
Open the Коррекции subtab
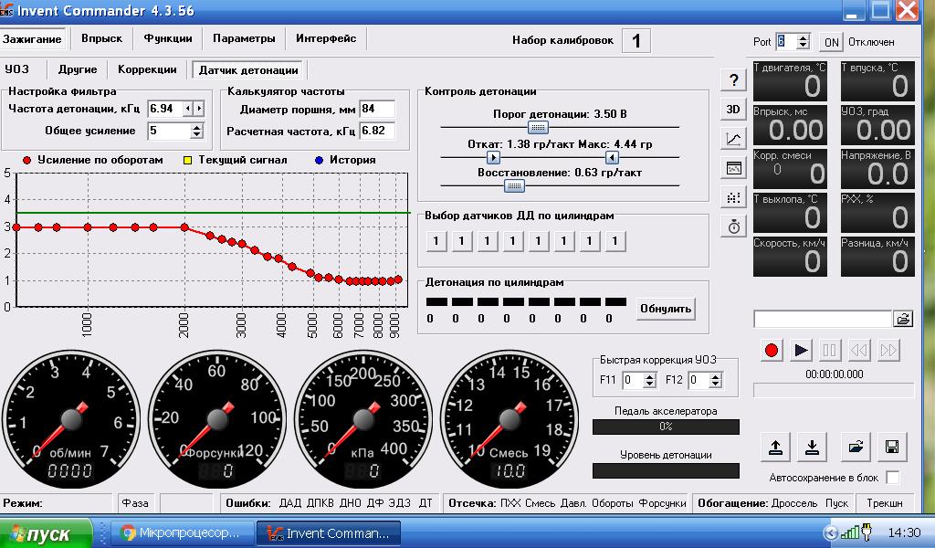tap(147, 69)
